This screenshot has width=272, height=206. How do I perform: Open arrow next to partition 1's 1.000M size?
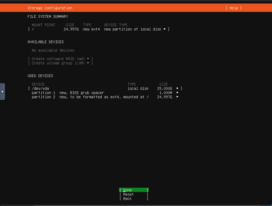click(x=178, y=93)
